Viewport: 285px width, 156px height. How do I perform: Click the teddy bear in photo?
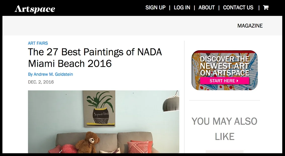87,142
